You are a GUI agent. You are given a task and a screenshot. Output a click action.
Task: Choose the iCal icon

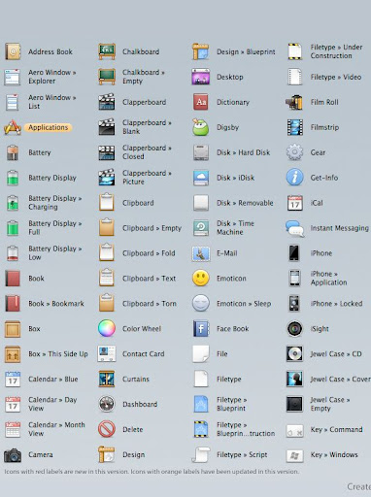295,203
